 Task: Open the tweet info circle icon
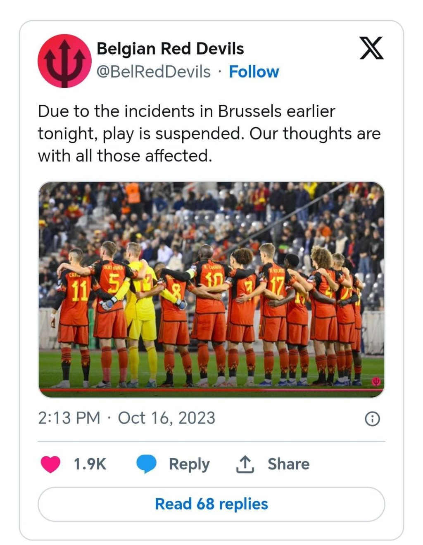pyautogui.click(x=372, y=419)
